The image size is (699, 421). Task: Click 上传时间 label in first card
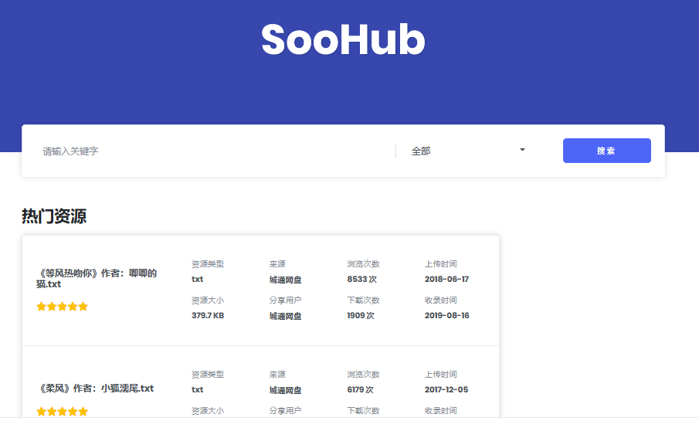click(440, 264)
